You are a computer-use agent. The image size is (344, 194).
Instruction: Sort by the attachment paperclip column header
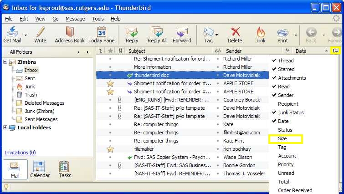click(x=120, y=51)
